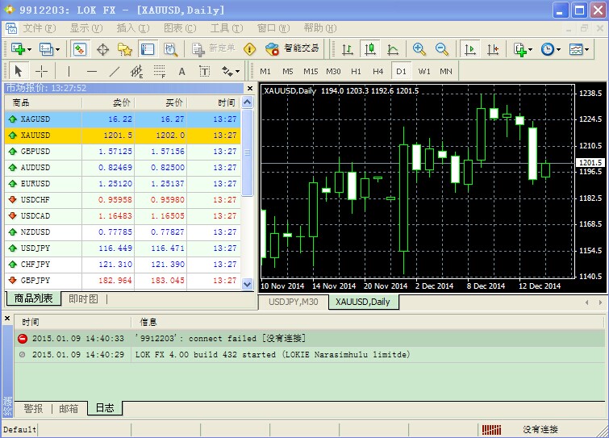This screenshot has width=609, height=438.
Task: Toggle the 智能交易 auto trading button
Action: (x=292, y=49)
